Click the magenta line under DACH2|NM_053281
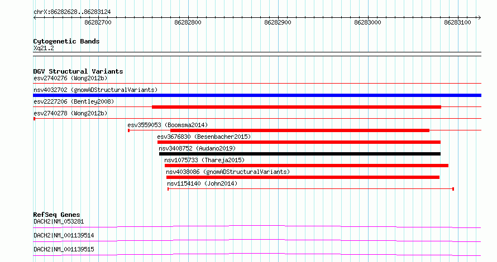Viewport: 497px width, 262px height. pyautogui.click(x=257, y=226)
